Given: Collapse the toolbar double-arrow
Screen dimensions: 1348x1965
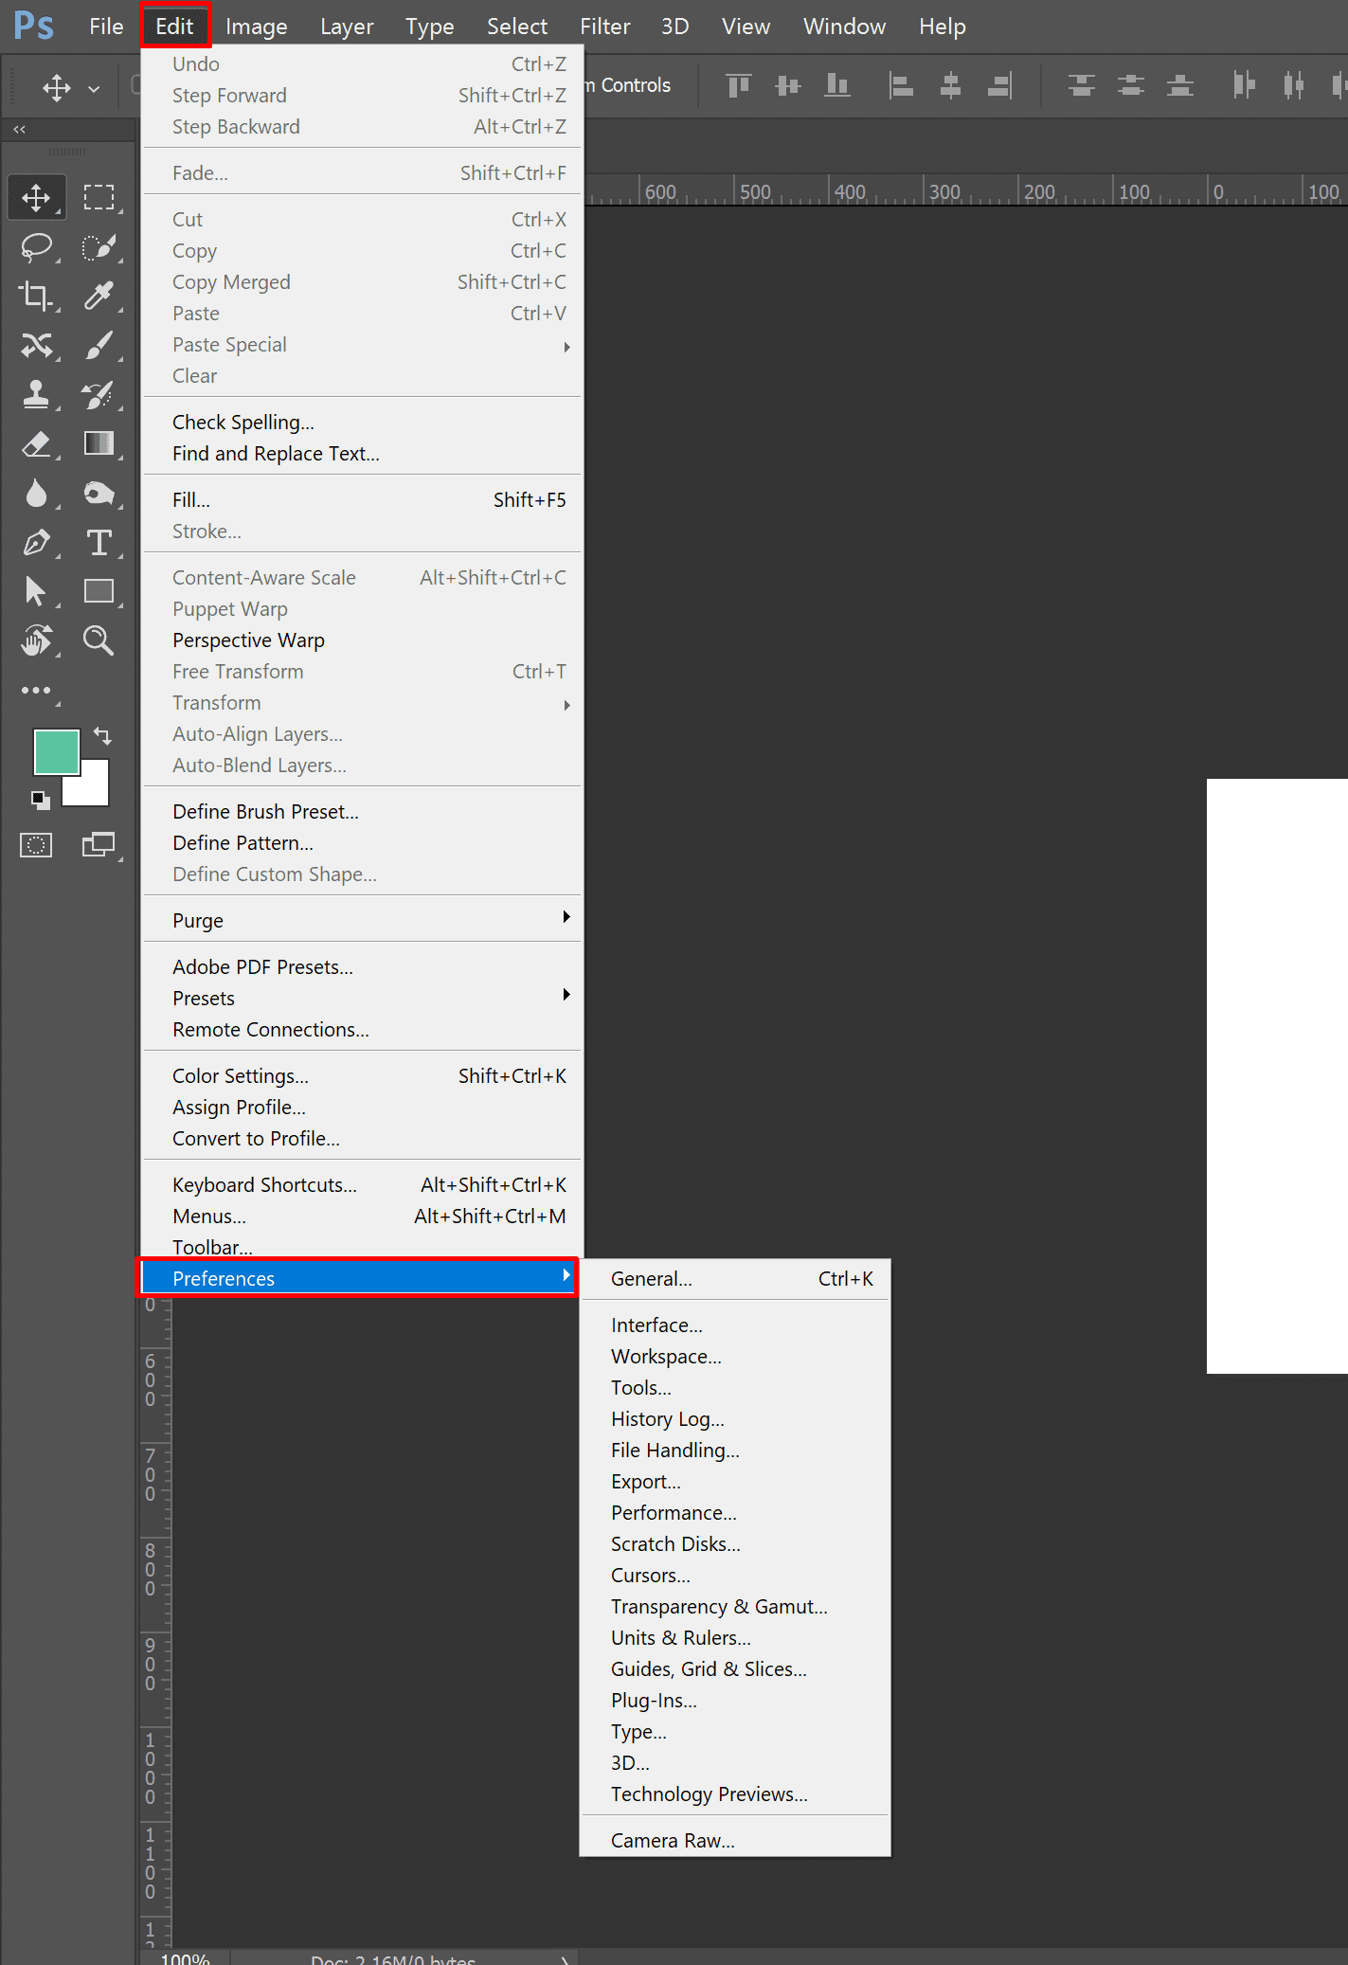Looking at the screenshot, I should pos(20,129).
